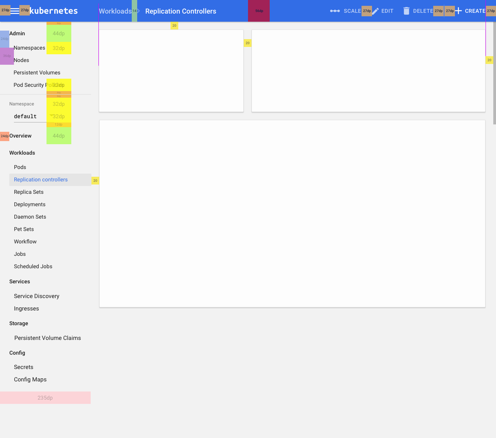The image size is (496, 438).
Task: Open the Replica Sets section
Action: [28, 192]
